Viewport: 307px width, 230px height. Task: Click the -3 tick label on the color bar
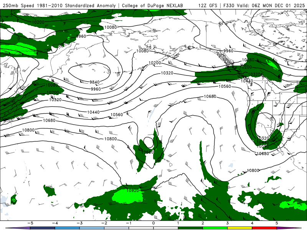79,223
